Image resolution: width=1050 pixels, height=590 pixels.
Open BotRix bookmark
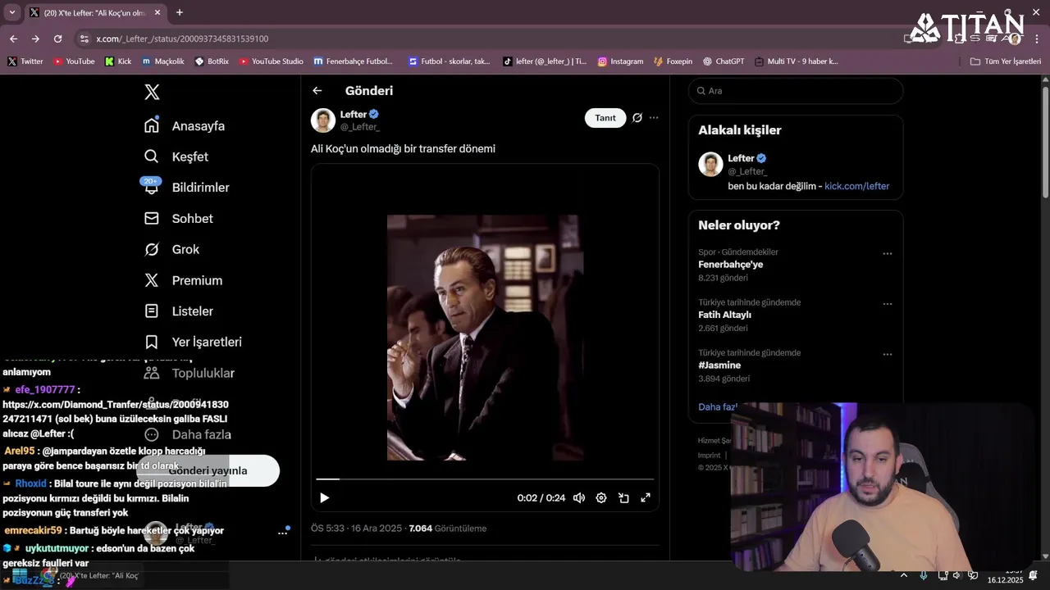coord(212,61)
